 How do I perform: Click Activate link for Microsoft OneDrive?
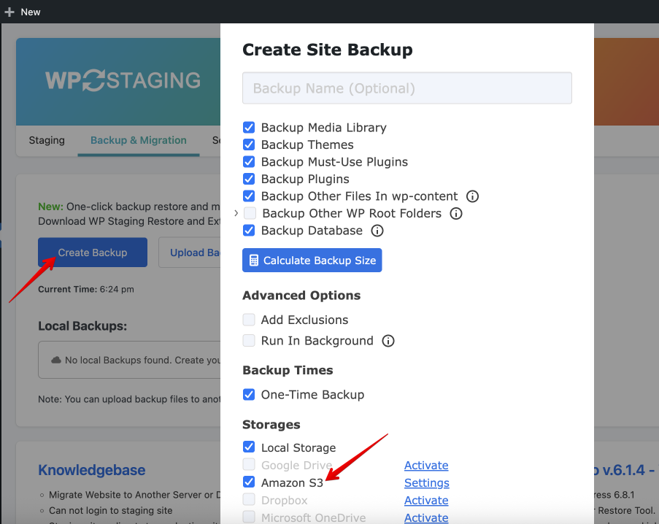coord(426,517)
